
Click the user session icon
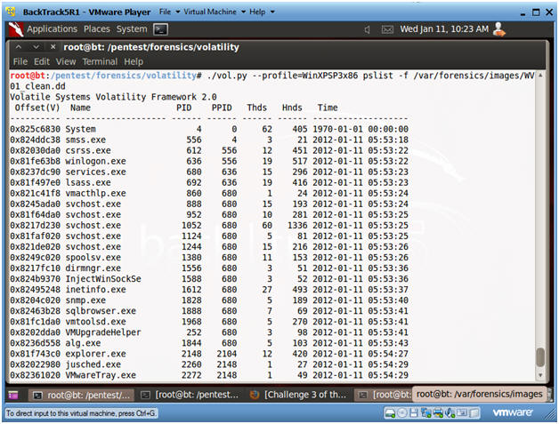[498, 29]
